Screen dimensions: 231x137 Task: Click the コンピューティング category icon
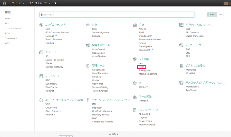(41, 25)
